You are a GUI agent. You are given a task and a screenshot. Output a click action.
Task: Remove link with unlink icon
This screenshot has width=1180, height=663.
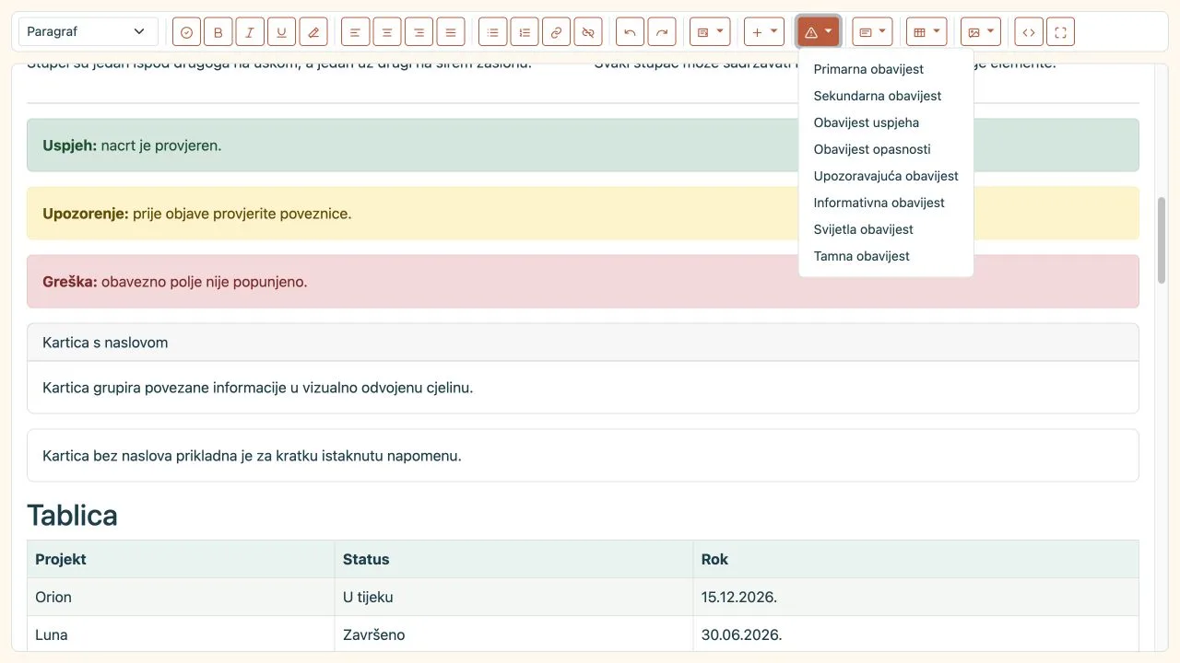coord(588,31)
